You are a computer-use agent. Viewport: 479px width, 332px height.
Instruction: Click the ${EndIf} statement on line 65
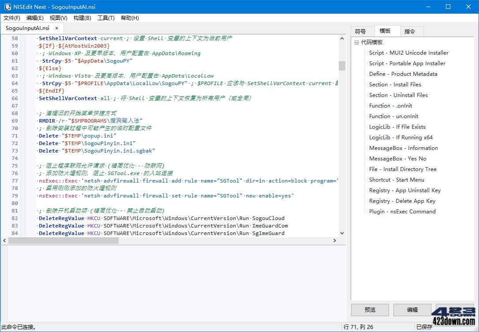coord(51,91)
